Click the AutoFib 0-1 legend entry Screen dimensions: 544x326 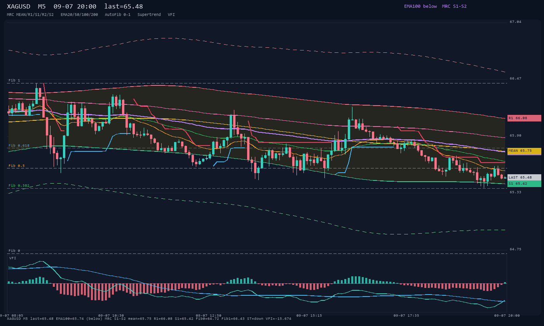coord(118,15)
